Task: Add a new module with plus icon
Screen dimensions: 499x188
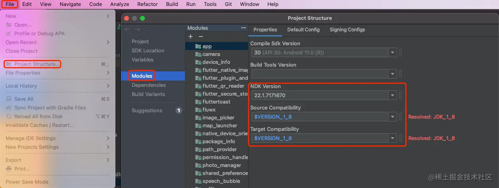Action: pyautogui.click(x=191, y=36)
